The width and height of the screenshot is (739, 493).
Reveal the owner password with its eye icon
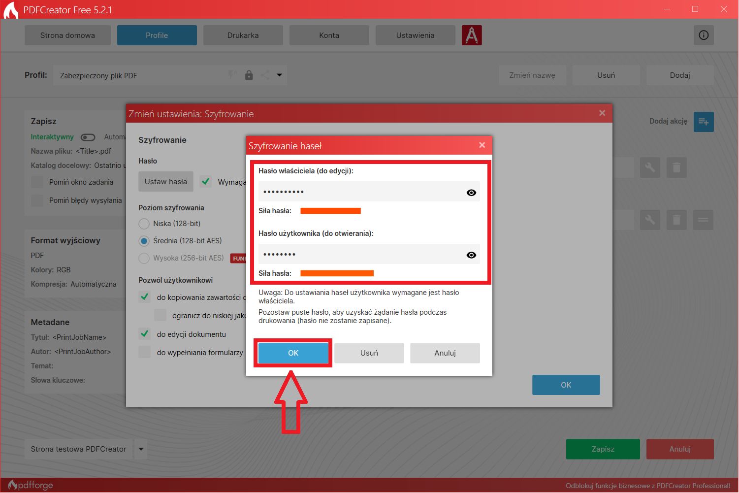click(x=471, y=193)
